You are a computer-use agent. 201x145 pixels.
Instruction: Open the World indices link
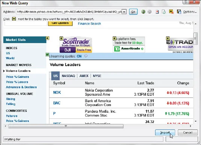(x=10, y=58)
